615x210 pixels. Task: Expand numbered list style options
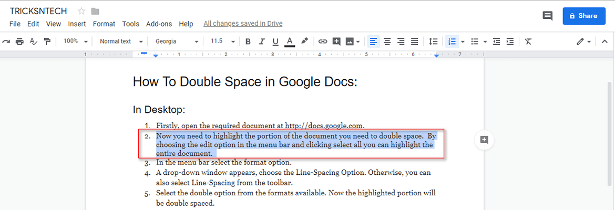[463, 41]
